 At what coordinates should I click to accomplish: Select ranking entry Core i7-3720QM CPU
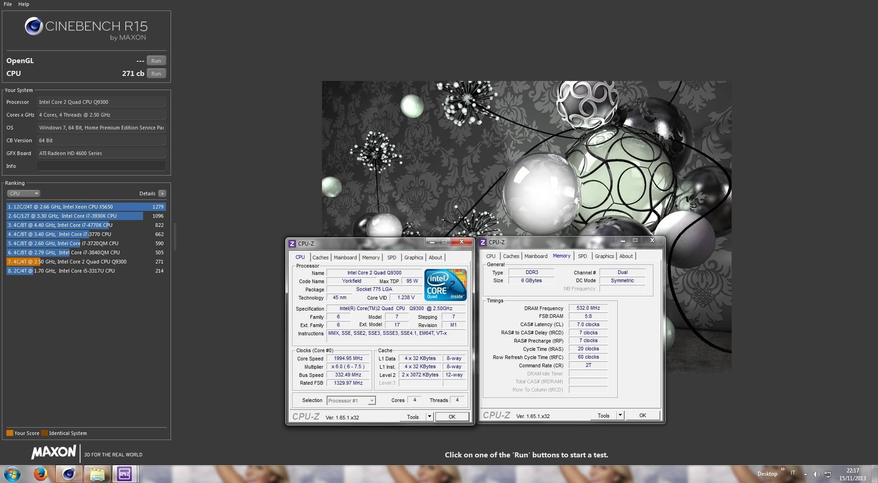pos(86,243)
